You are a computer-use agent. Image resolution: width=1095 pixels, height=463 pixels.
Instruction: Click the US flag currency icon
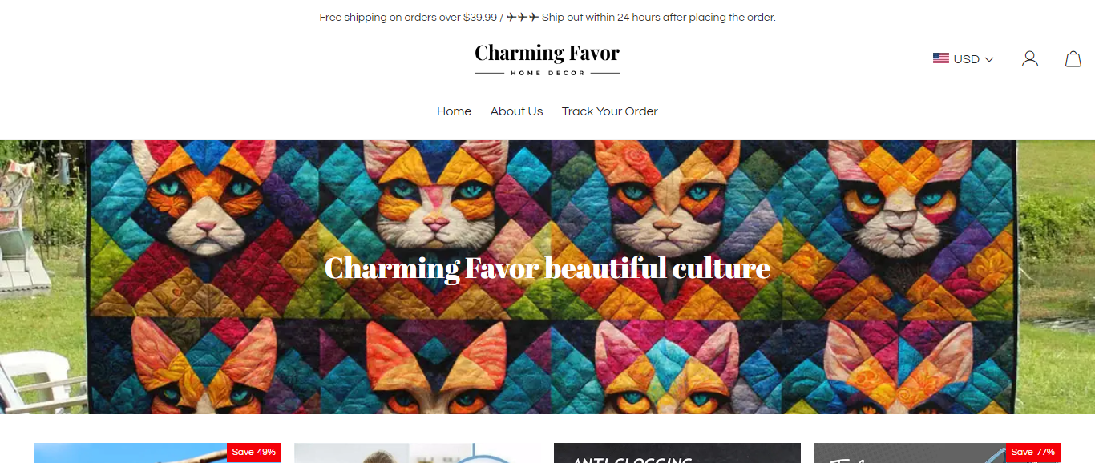941,58
